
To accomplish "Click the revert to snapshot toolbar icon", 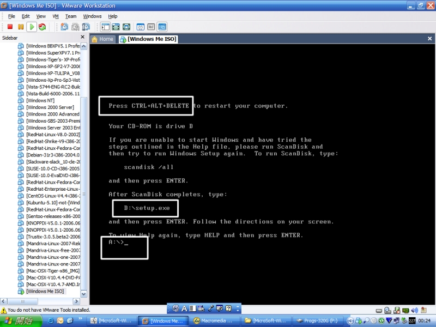I will pyautogui.click(x=75, y=27).
